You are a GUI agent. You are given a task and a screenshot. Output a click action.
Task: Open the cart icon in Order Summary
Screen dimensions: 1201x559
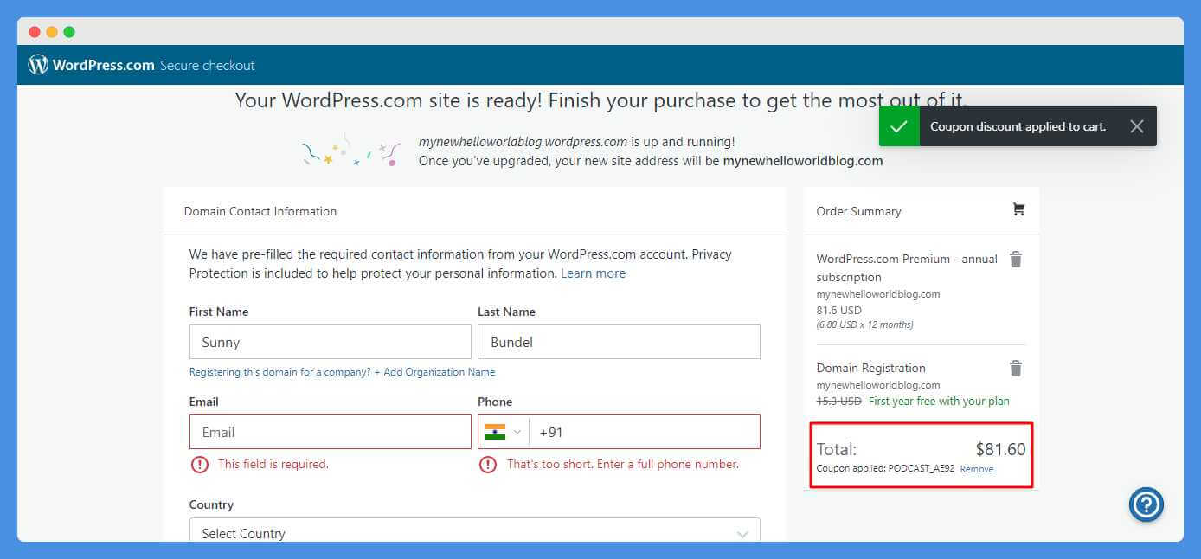pos(1018,209)
